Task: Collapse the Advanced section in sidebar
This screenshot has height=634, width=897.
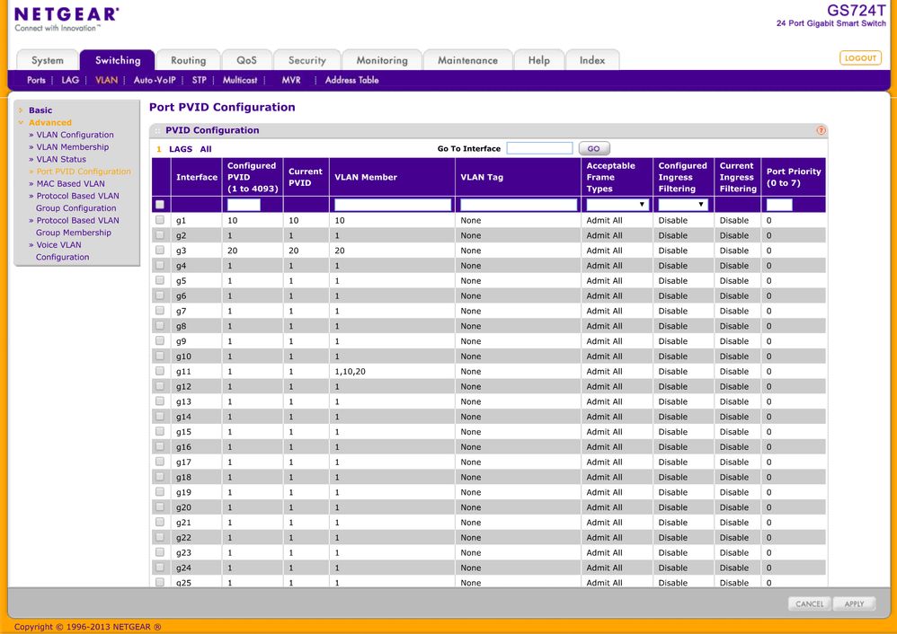Action: point(49,122)
